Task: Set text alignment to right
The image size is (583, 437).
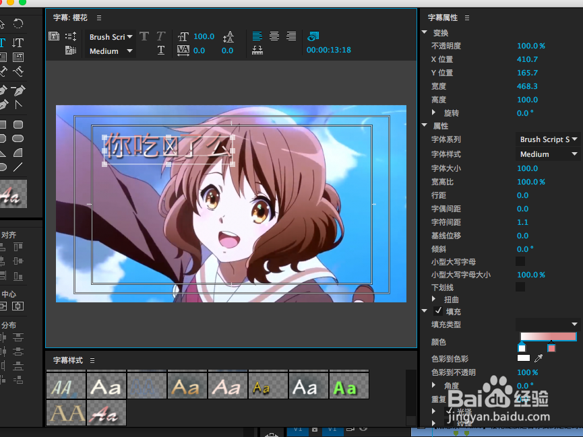Action: point(291,36)
